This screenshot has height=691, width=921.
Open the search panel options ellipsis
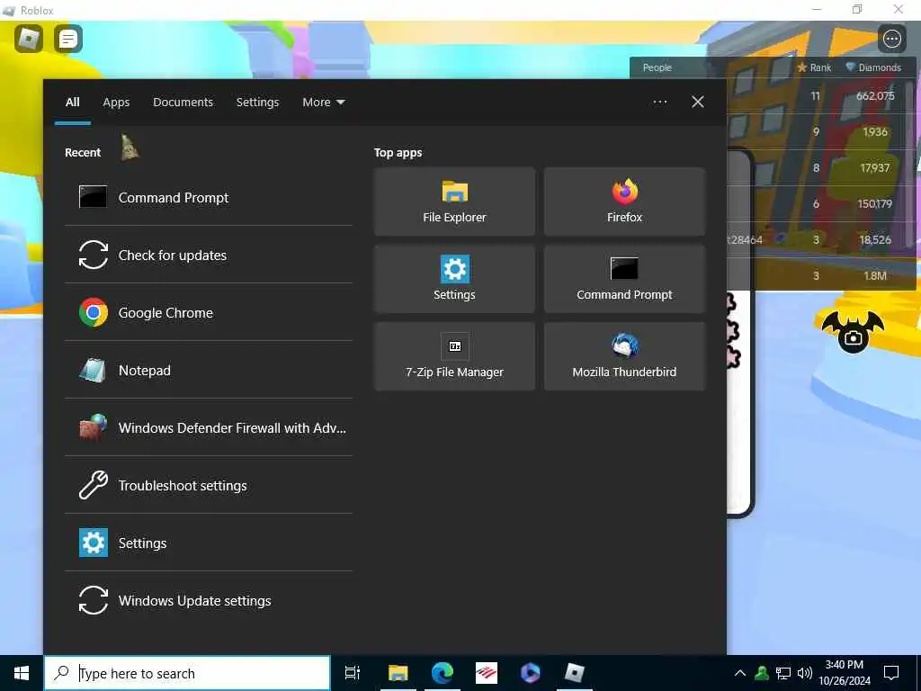click(659, 103)
